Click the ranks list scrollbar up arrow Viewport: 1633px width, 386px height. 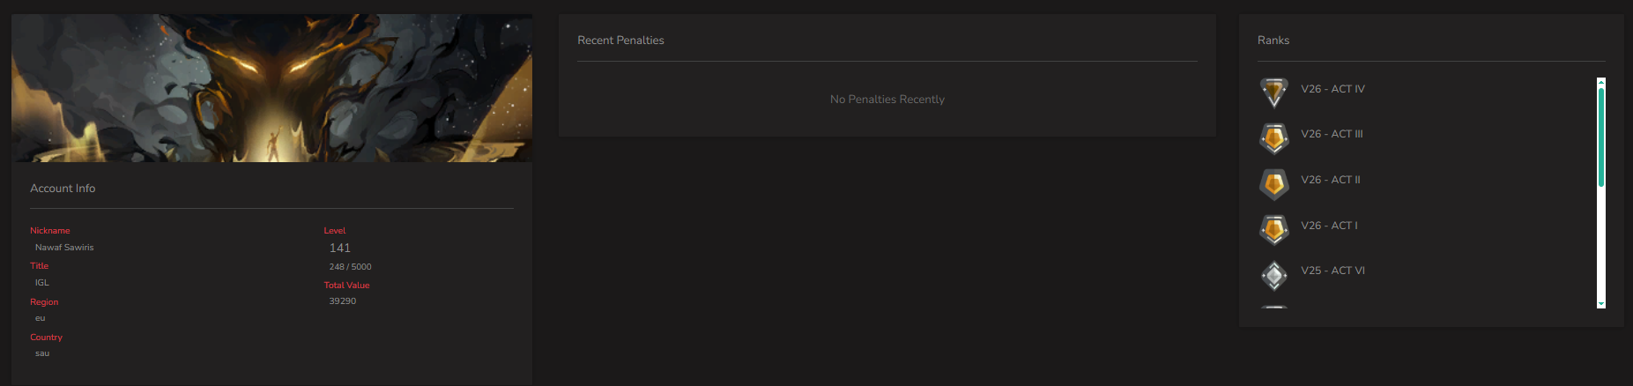[1601, 82]
